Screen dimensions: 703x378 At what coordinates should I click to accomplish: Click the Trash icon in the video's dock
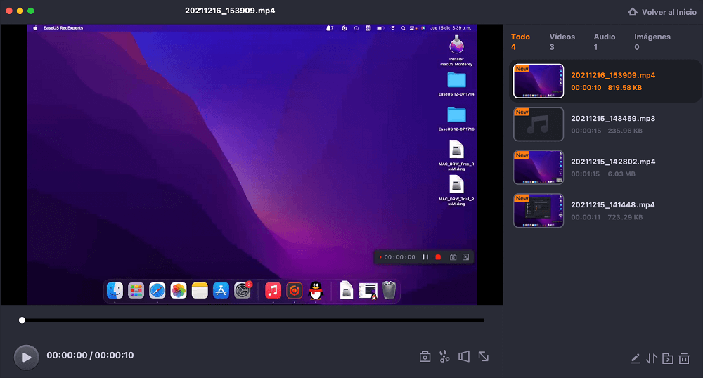(x=389, y=290)
